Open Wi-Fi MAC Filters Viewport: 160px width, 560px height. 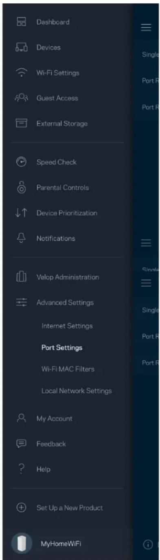tap(68, 369)
